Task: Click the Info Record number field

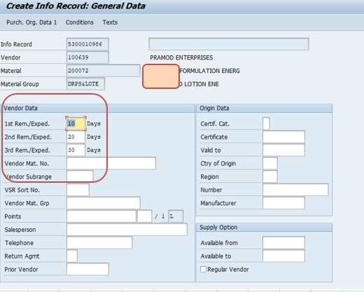Action: [87, 44]
